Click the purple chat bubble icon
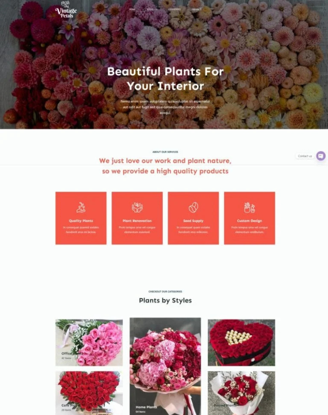Screen dimensions: 328x415 [x=321, y=156]
